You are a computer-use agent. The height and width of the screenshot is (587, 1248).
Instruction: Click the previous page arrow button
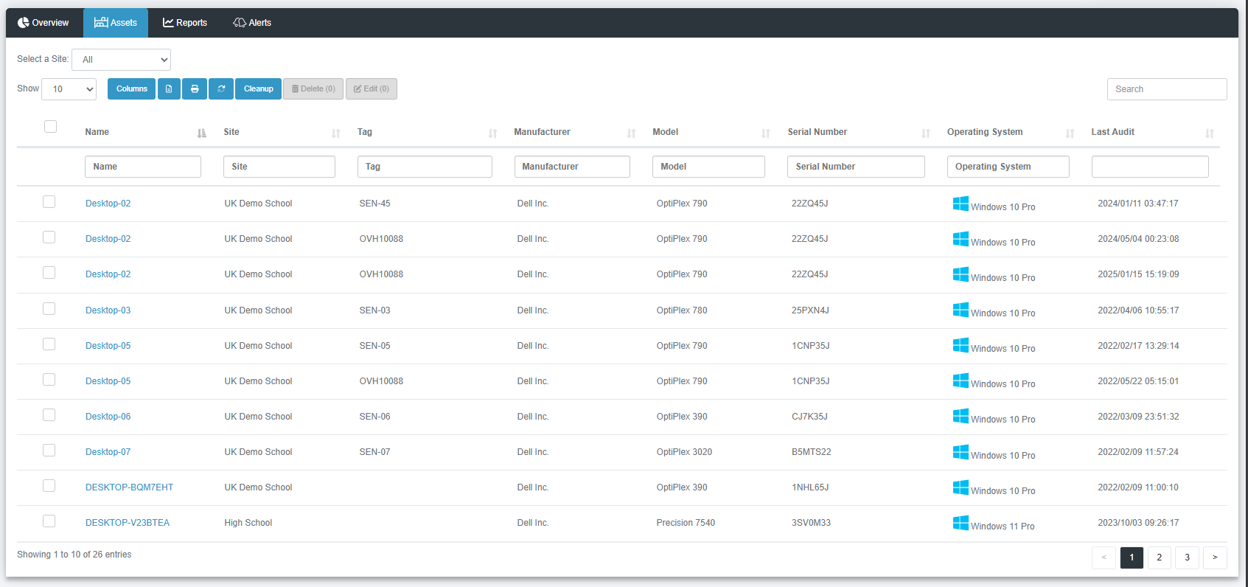tap(1104, 558)
